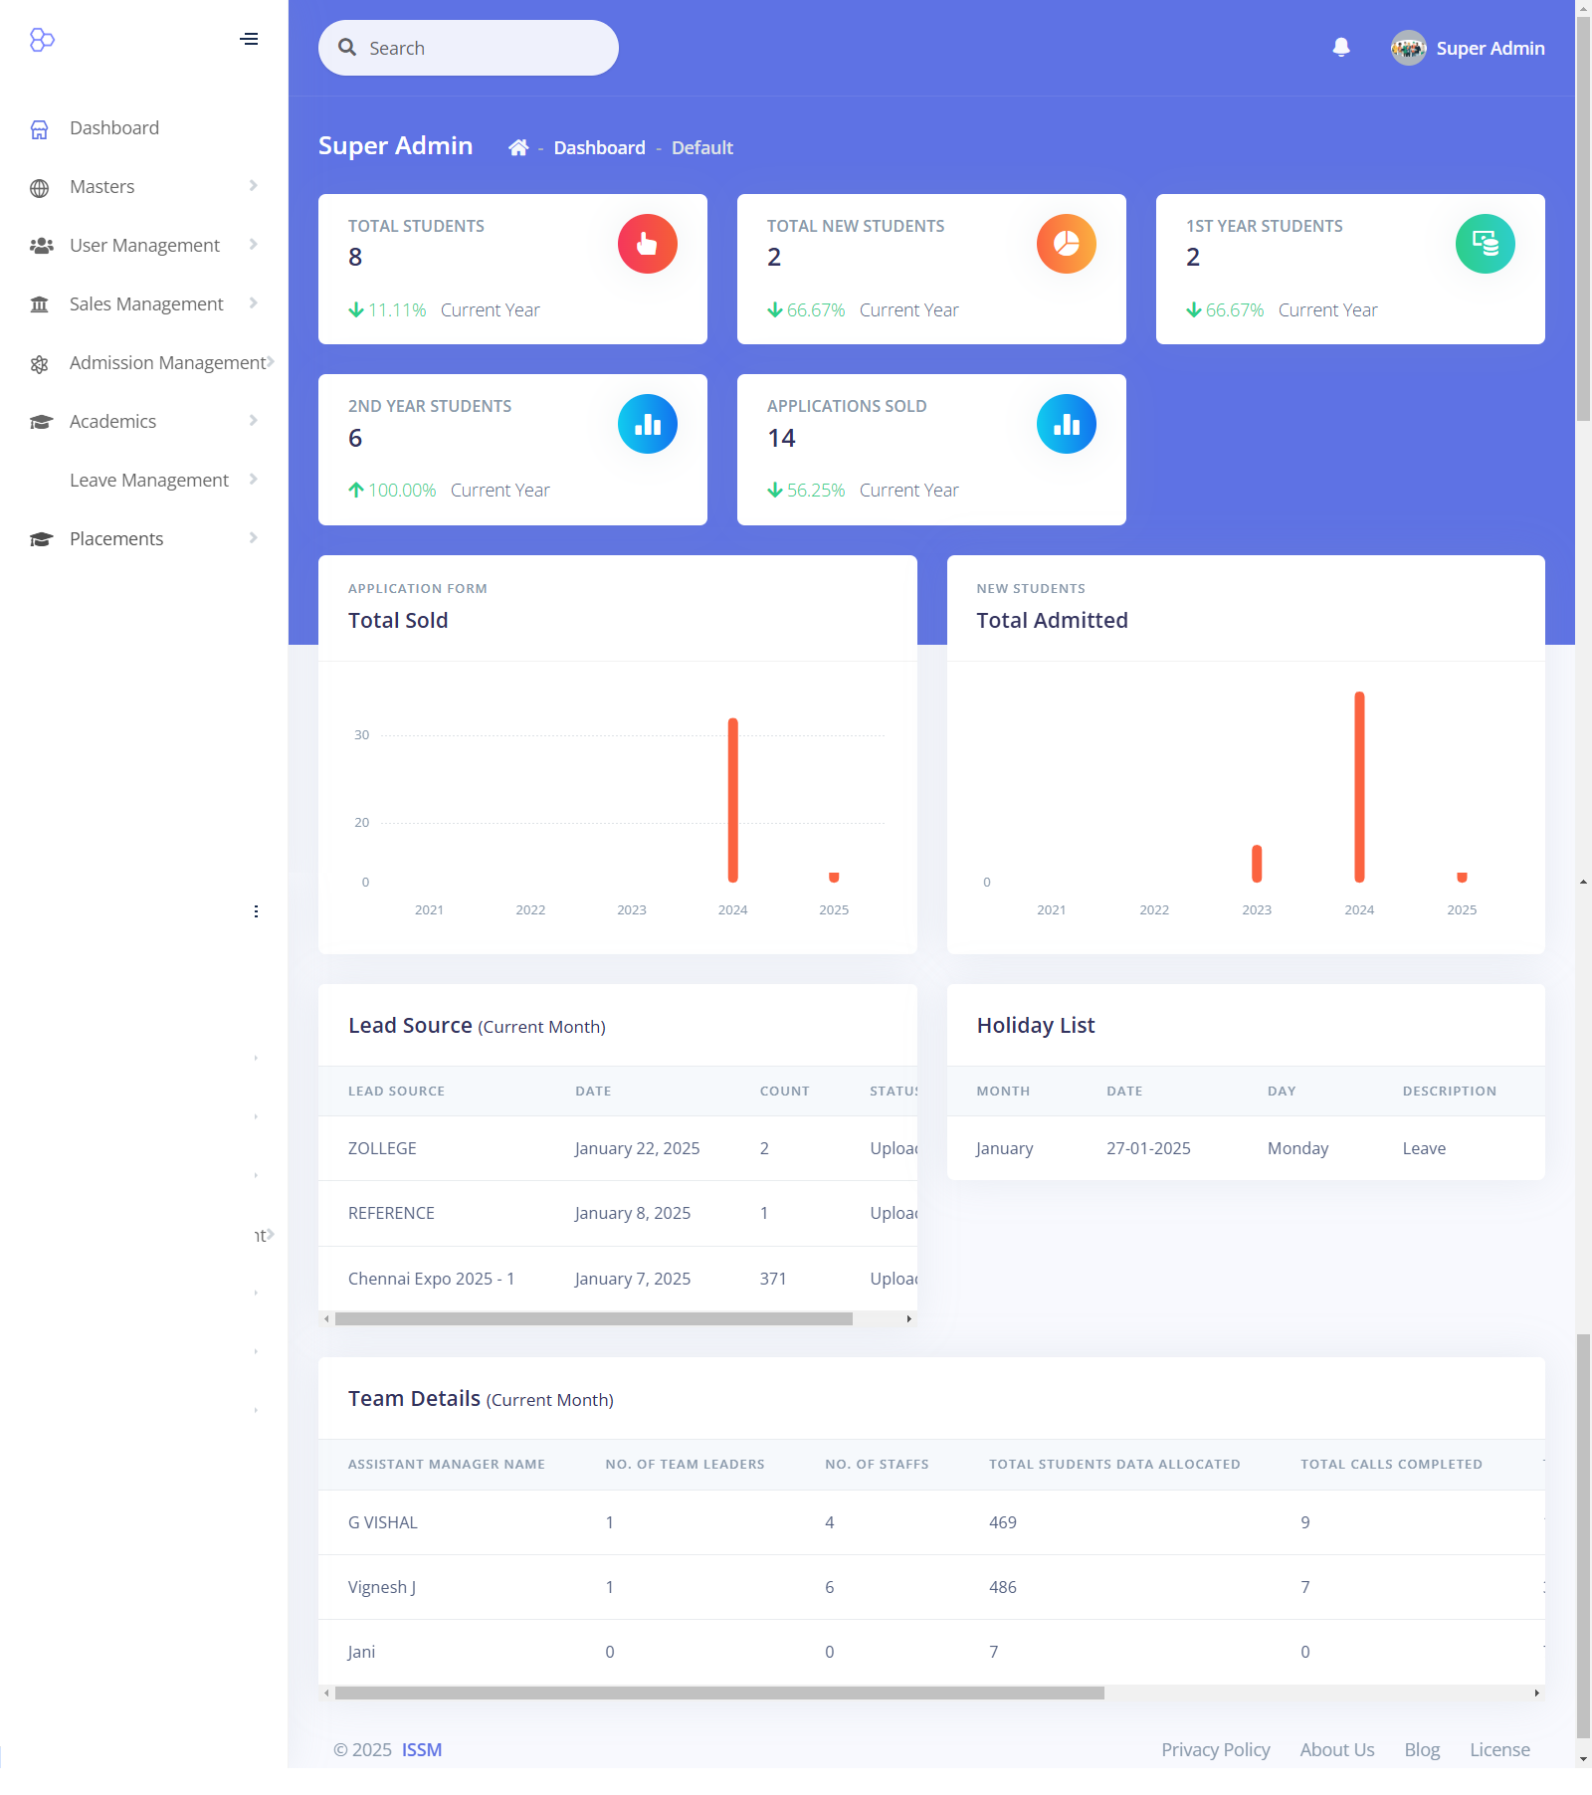Click the 1st Year Students green coins icon
Viewport: 1592px width, 1795px height.
(x=1486, y=244)
